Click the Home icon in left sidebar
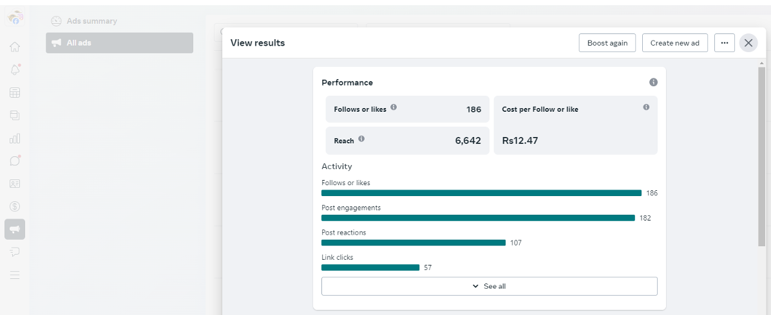Screen dimensions: 771x315 15,47
